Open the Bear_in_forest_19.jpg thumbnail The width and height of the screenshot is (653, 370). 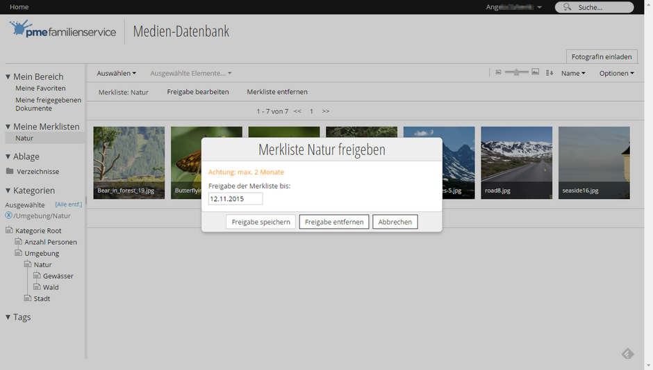129,163
